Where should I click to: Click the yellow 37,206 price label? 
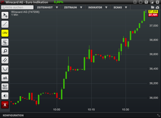[153, 11]
